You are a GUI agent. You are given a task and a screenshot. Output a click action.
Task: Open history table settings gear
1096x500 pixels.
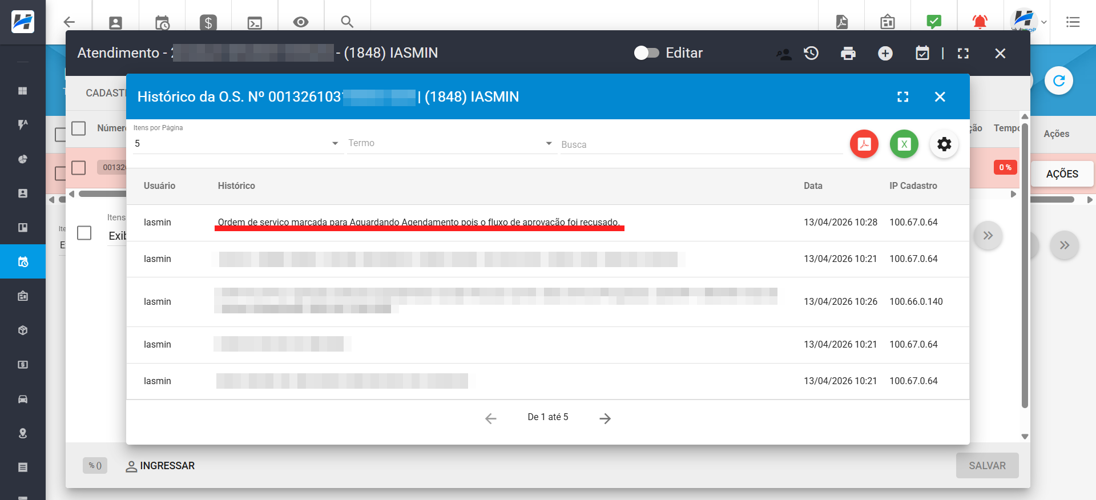pyautogui.click(x=944, y=144)
